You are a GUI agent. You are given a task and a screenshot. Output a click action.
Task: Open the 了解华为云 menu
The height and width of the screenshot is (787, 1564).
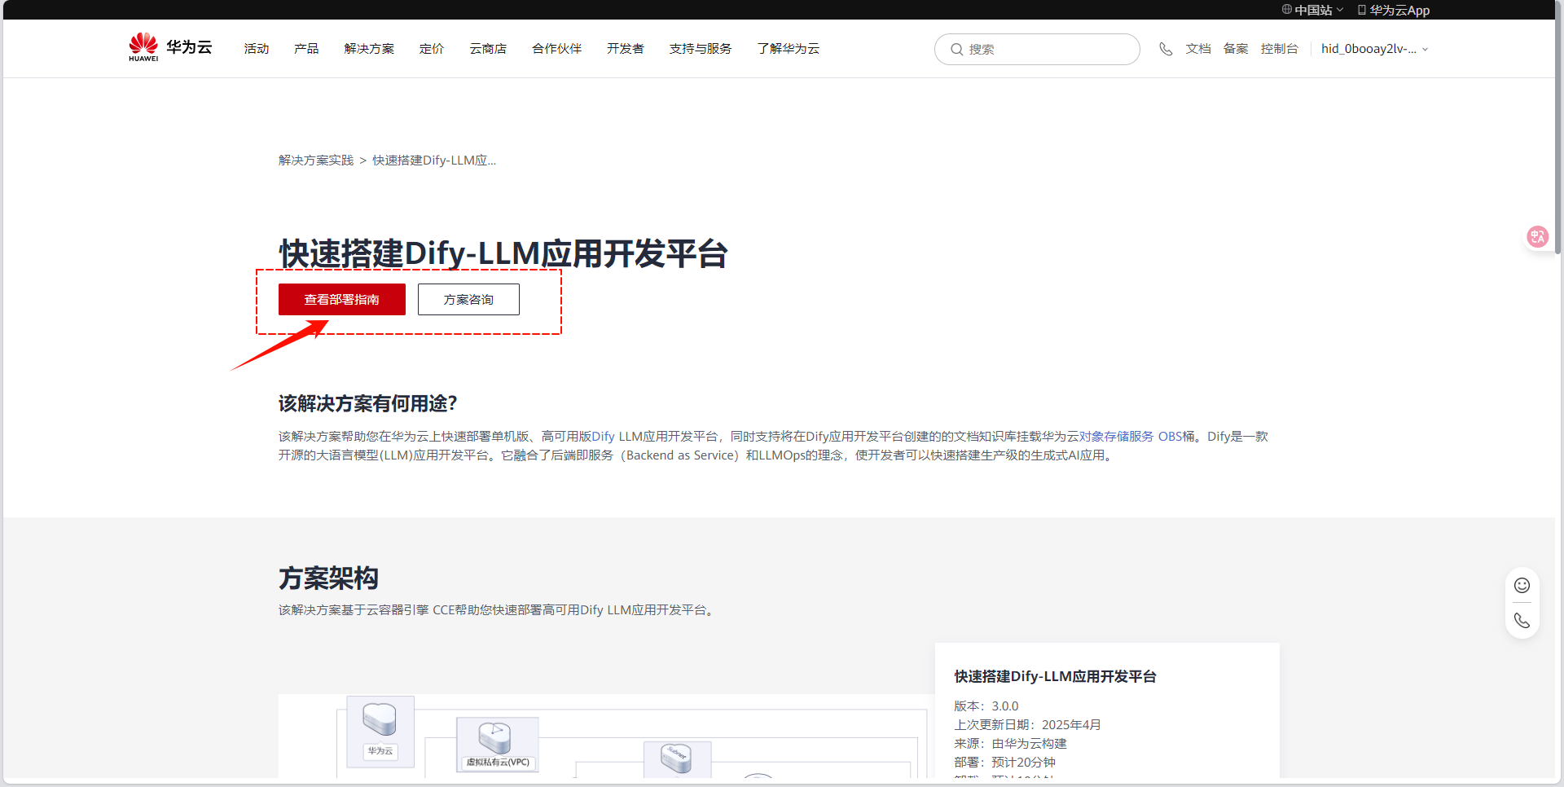pyautogui.click(x=789, y=49)
